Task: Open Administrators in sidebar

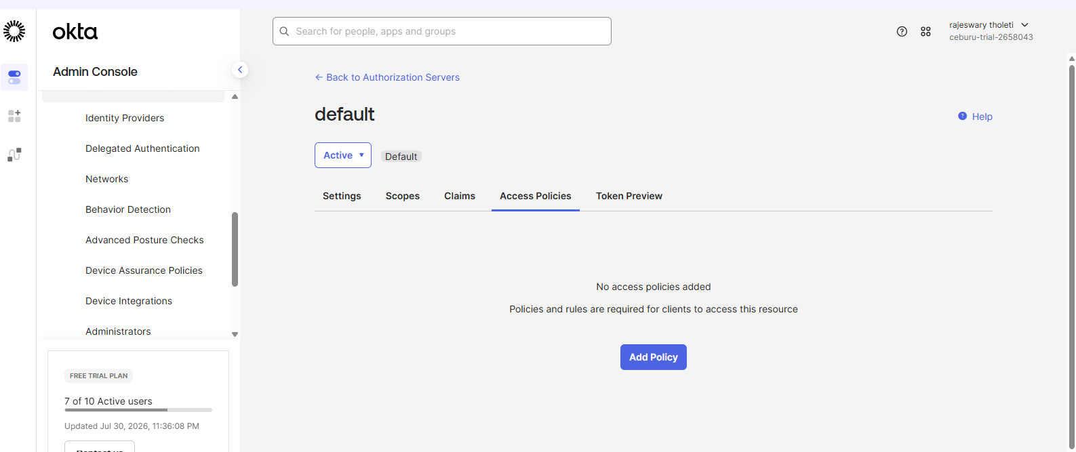Action: tap(118, 331)
